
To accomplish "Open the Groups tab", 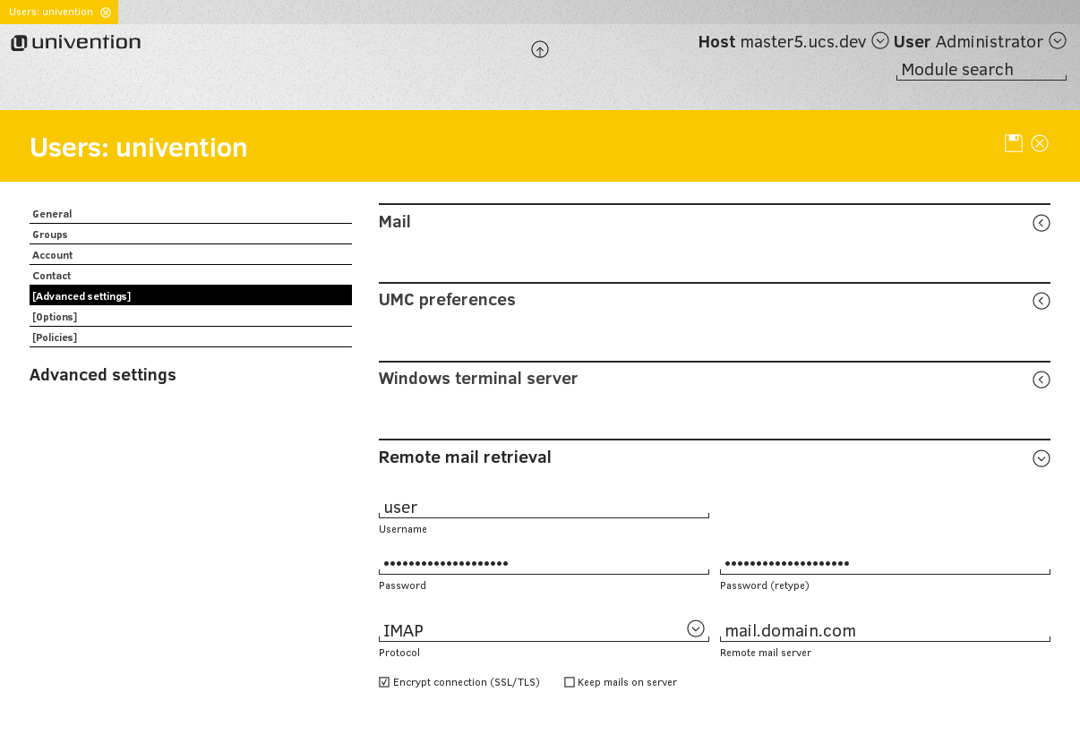I will [50, 235].
